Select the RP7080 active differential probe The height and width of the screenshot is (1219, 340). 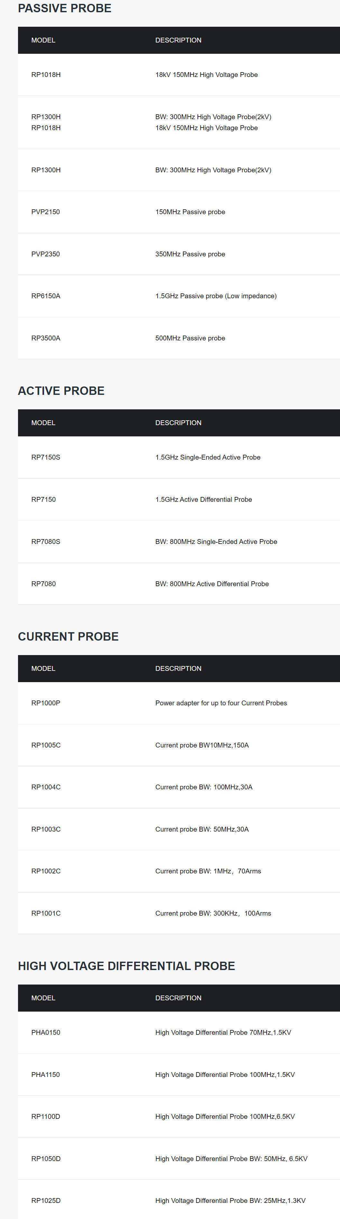[x=179, y=584]
